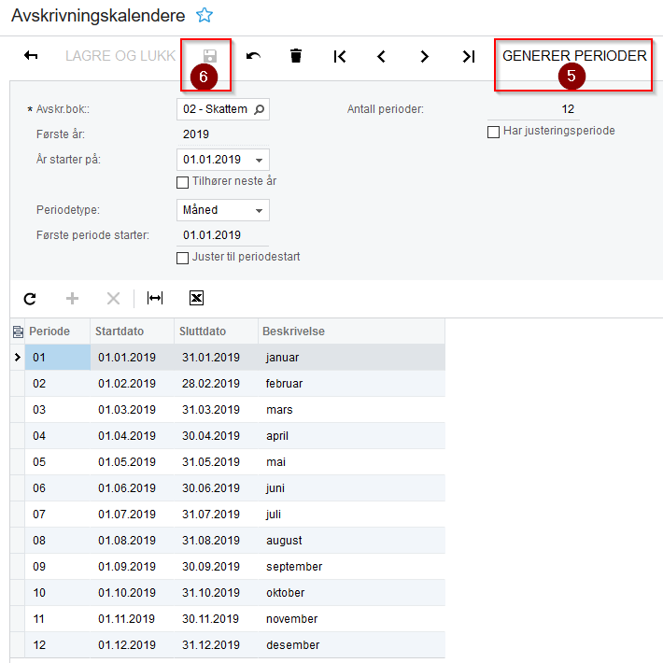Add a new row with plus icon

click(72, 299)
